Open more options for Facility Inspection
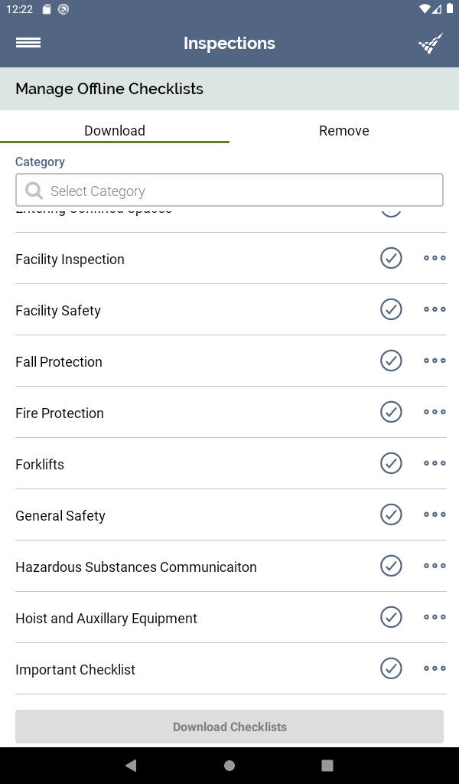 pos(435,258)
